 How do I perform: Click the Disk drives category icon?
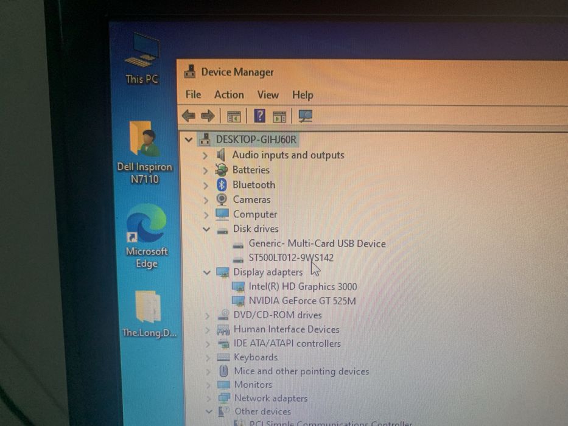(x=222, y=230)
